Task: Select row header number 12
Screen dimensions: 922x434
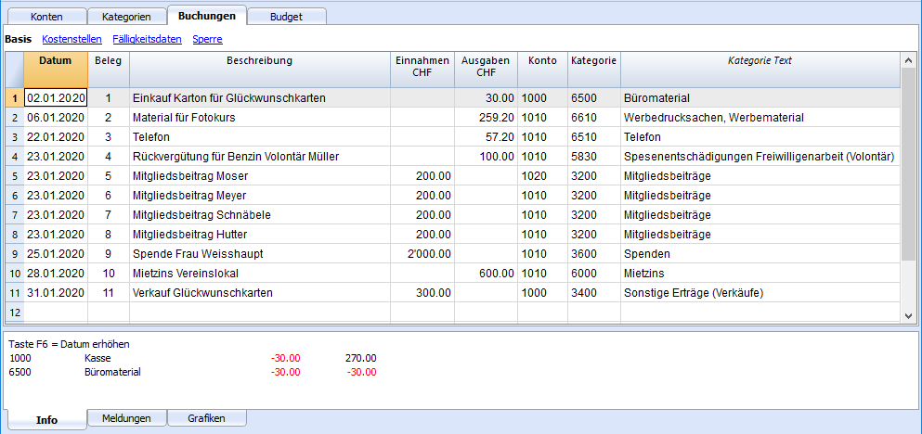Action: click(x=15, y=312)
